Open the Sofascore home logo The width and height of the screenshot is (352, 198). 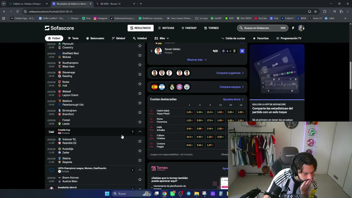coord(59,28)
